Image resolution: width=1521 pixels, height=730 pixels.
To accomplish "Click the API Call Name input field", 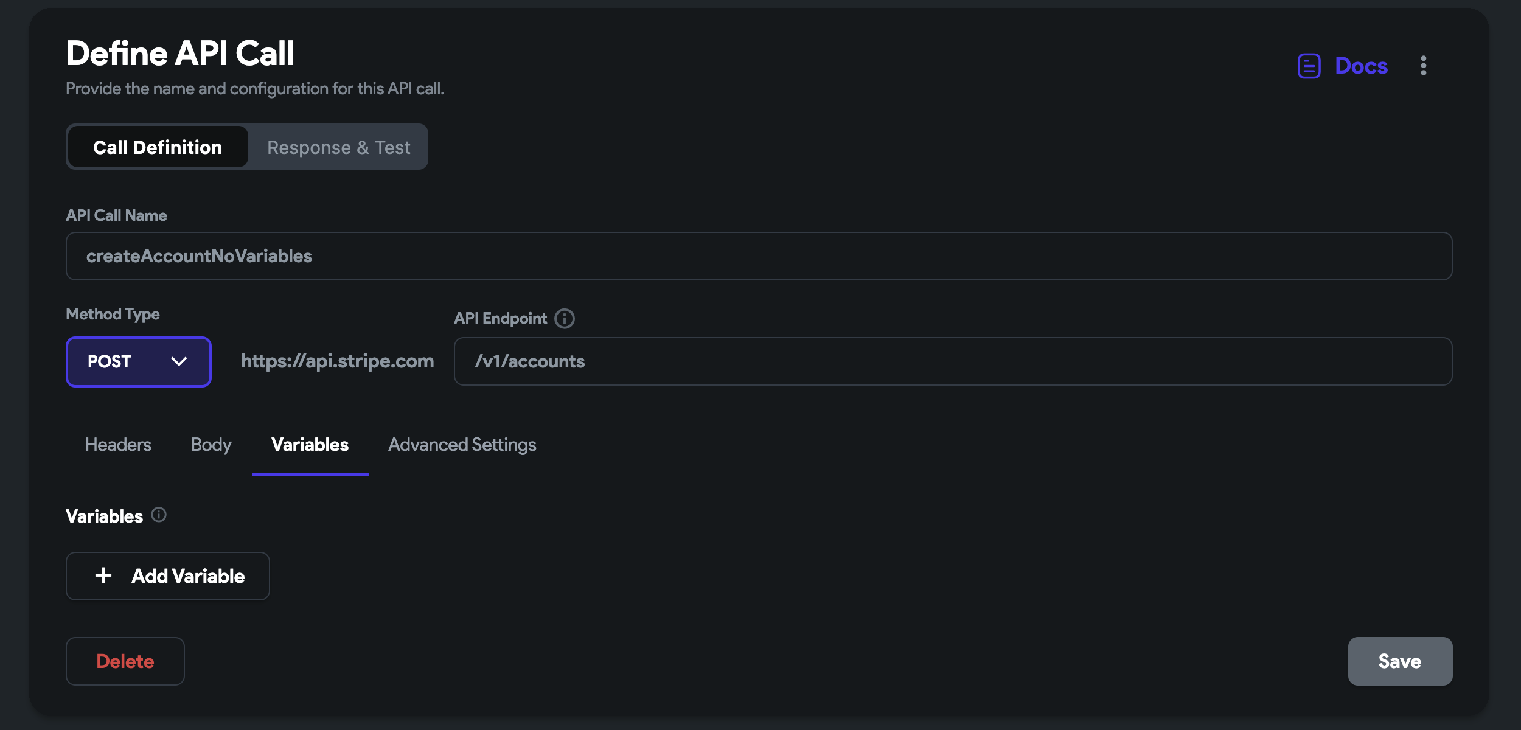I will click(759, 256).
